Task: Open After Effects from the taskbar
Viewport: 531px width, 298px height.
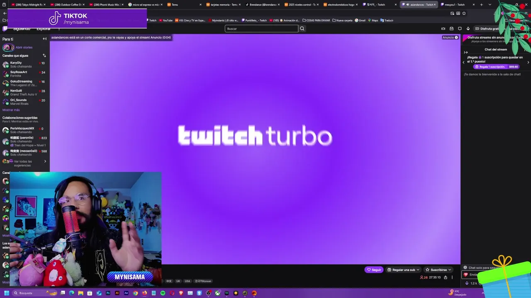Action: [126, 293]
